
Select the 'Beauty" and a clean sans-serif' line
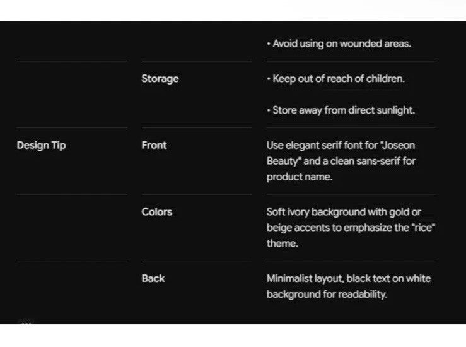click(341, 161)
